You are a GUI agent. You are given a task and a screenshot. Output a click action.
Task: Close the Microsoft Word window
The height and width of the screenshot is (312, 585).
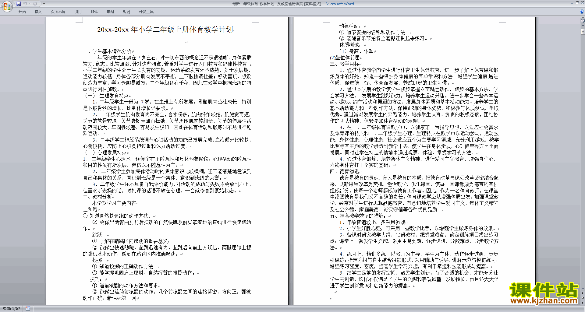point(582,2)
